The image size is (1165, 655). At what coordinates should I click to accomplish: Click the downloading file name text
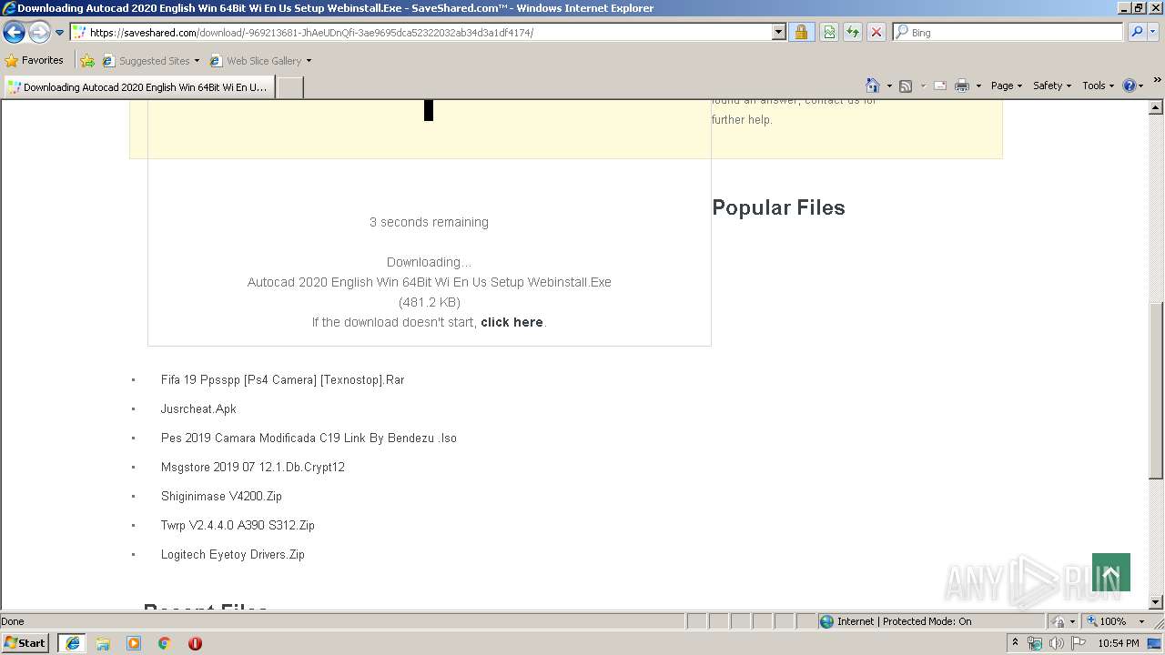pos(430,282)
